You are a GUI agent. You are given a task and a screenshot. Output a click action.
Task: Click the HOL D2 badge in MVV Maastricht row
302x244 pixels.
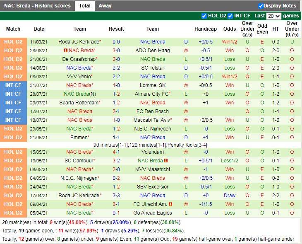(x=13, y=169)
